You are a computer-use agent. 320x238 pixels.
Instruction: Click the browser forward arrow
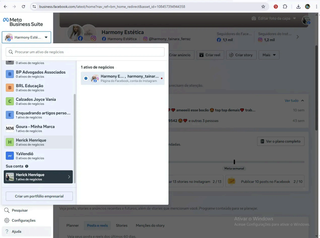[14, 6]
